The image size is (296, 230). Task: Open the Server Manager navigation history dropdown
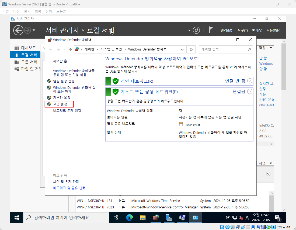click(x=34, y=30)
